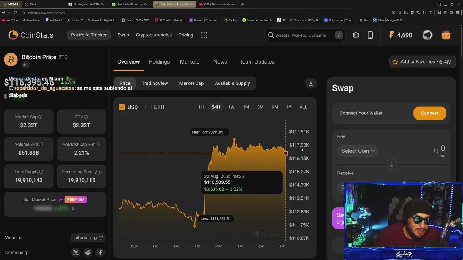The width and height of the screenshot is (463, 260).
Task: Set chart range to 3M
Action: [260, 107]
